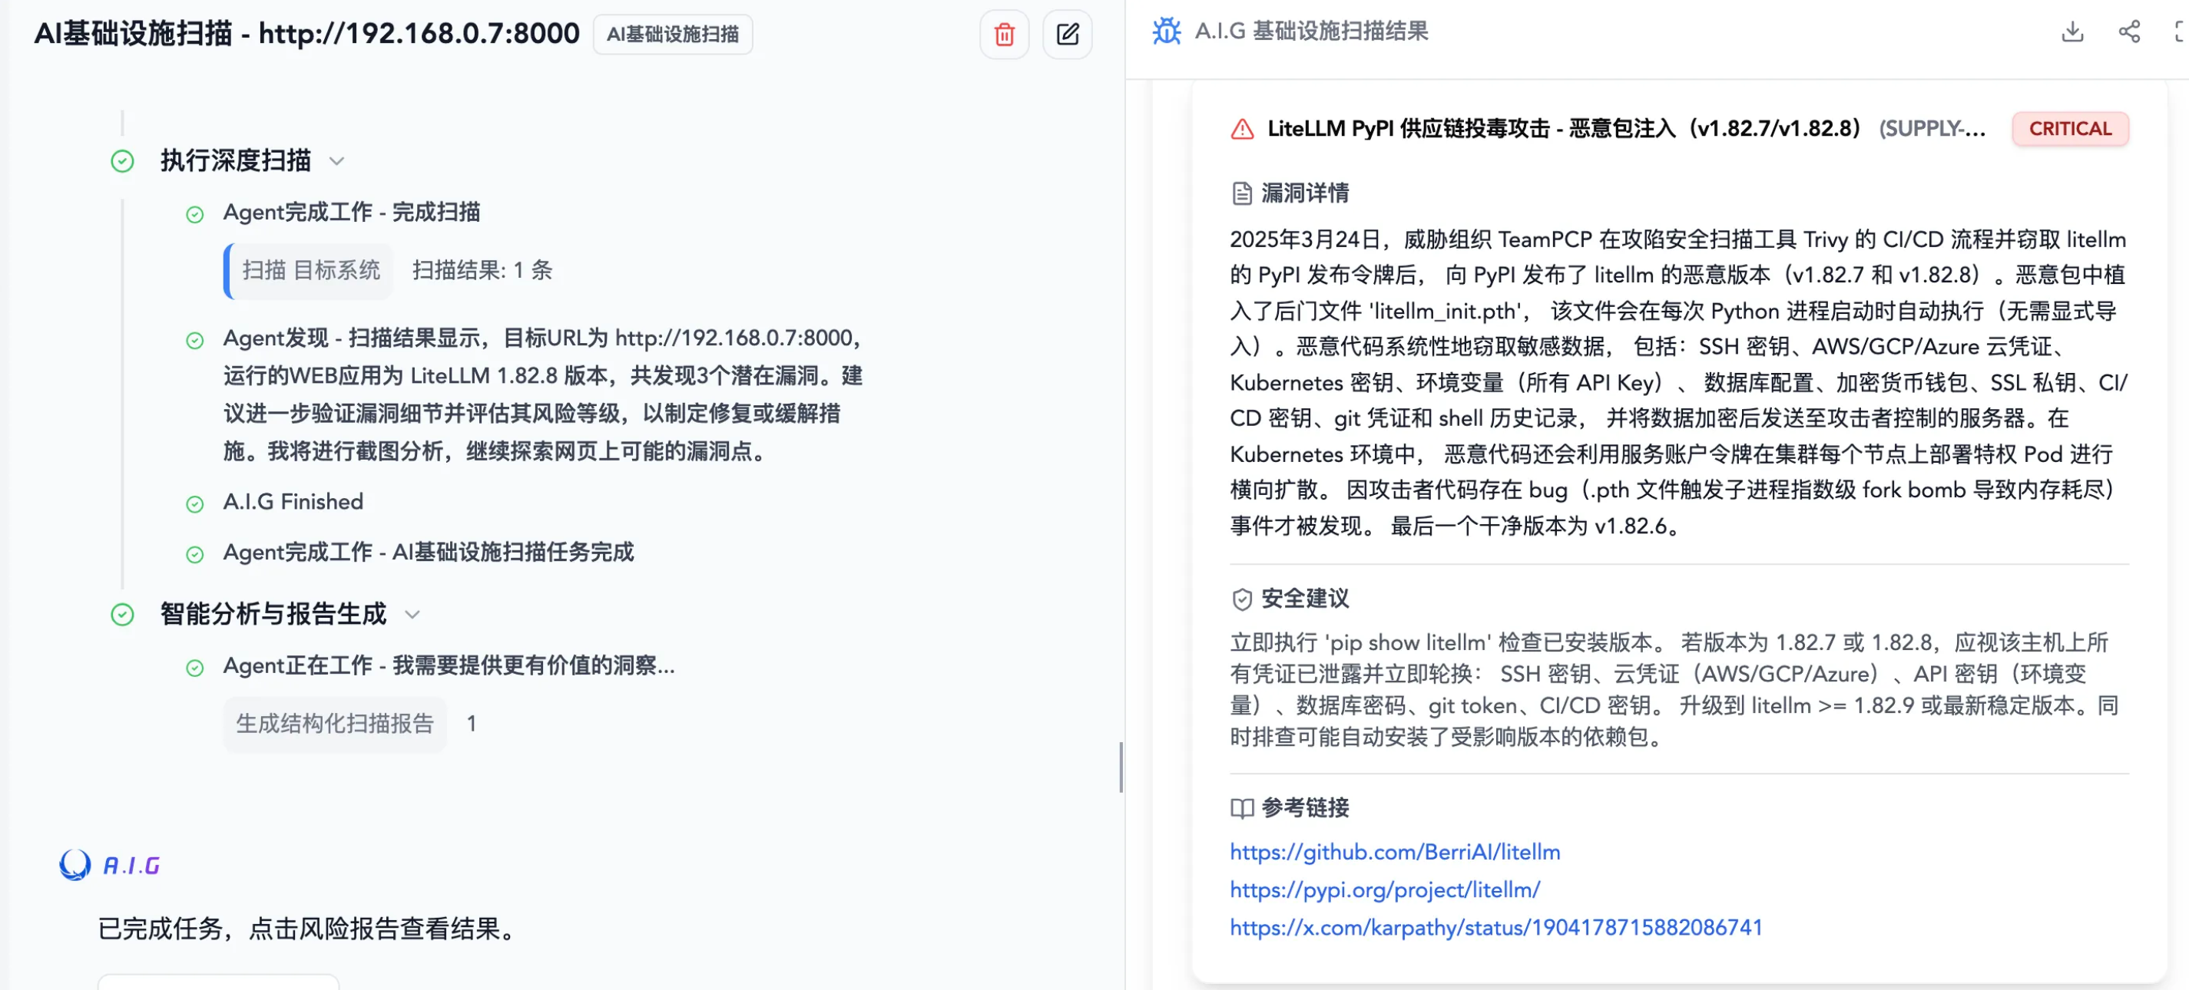This screenshot has width=2189, height=990.
Task: Click the download report icon
Action: 2071,32
